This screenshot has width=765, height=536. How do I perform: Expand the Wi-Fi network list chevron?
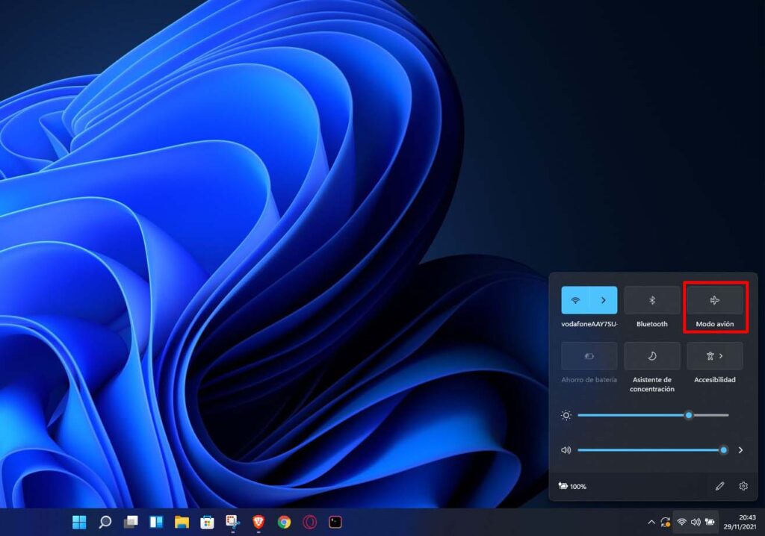[605, 300]
